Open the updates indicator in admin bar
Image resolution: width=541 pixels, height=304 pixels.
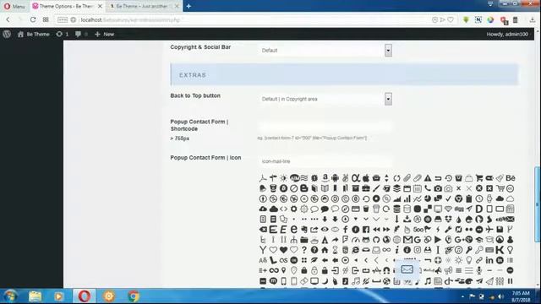coord(62,34)
